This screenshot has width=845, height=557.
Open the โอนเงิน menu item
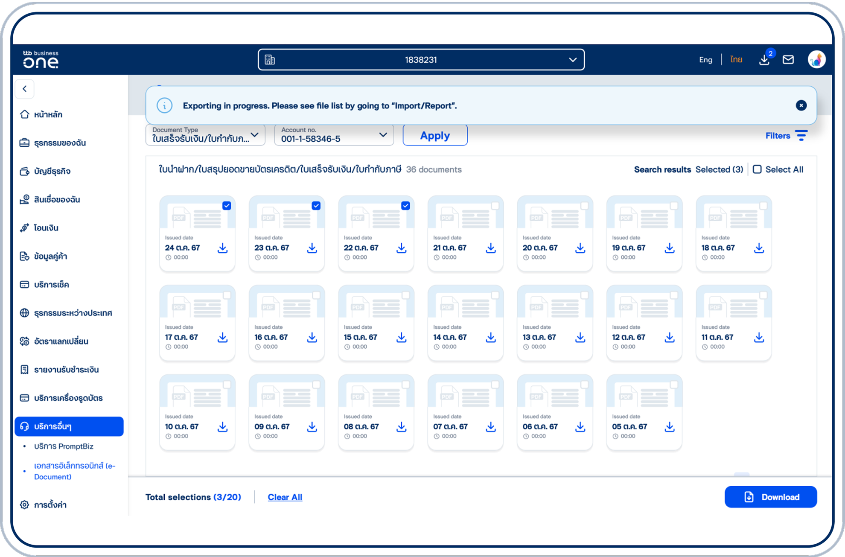coord(46,228)
